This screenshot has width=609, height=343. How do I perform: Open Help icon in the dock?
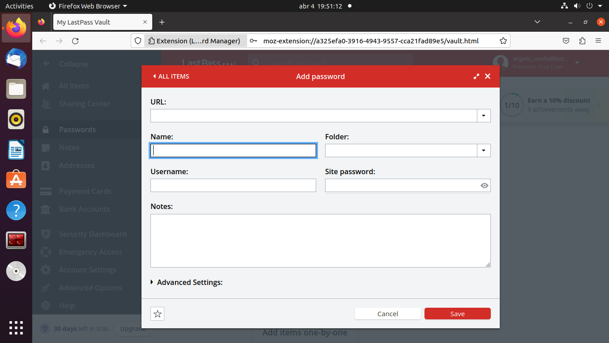pyautogui.click(x=16, y=210)
